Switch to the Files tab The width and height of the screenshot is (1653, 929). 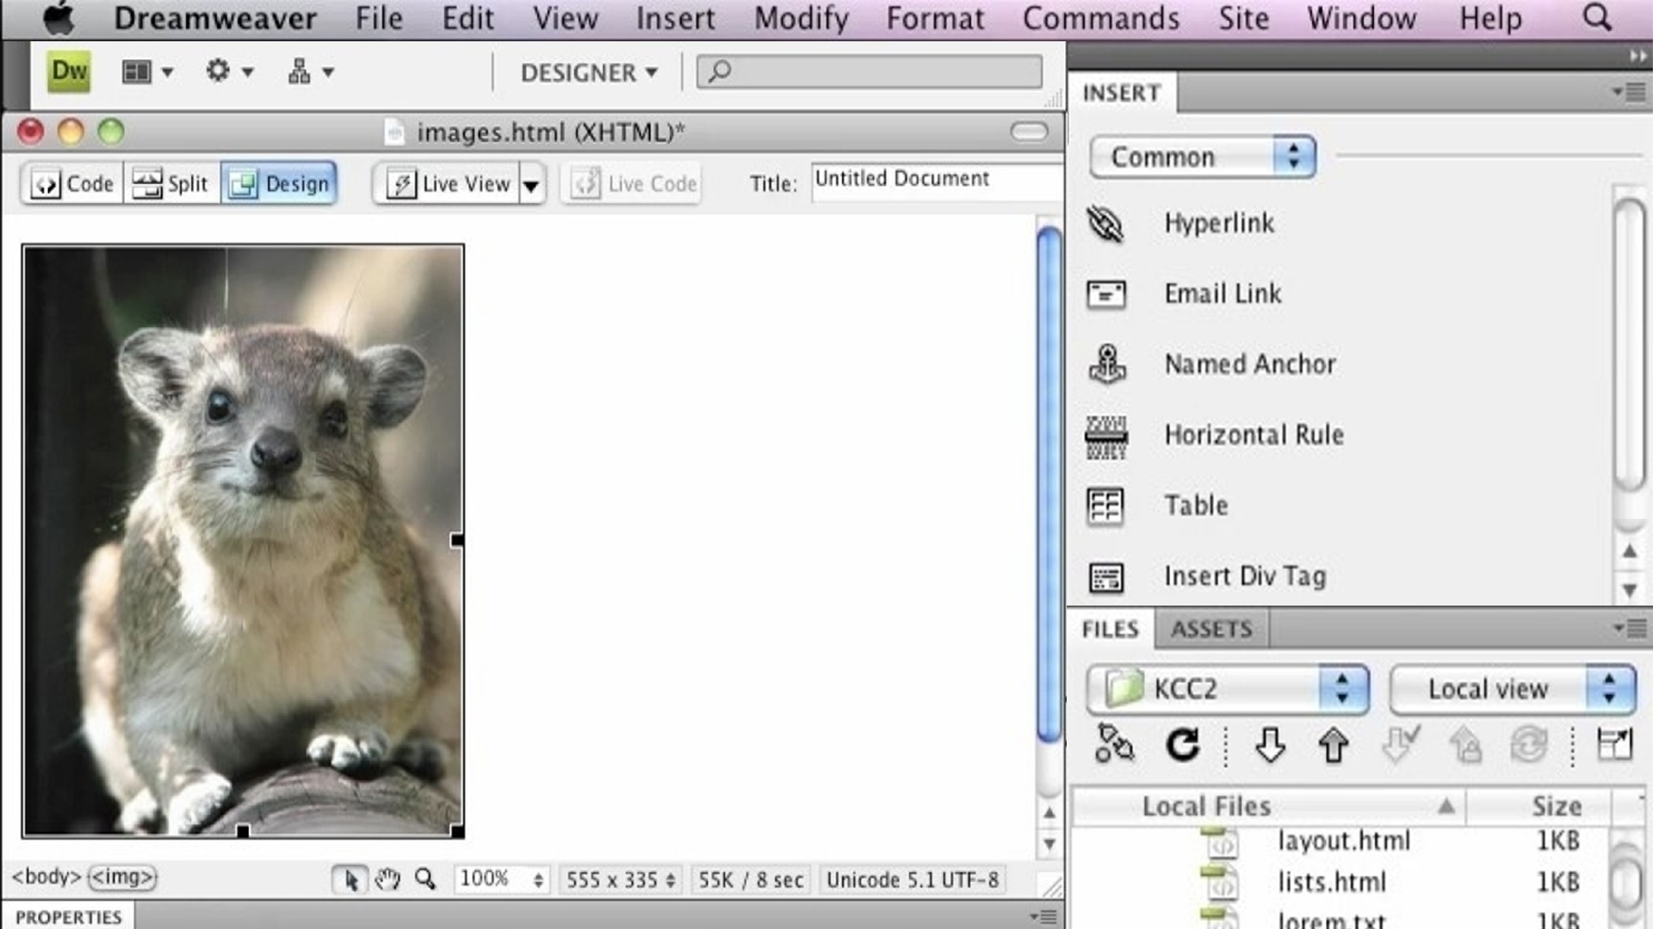pos(1111,629)
